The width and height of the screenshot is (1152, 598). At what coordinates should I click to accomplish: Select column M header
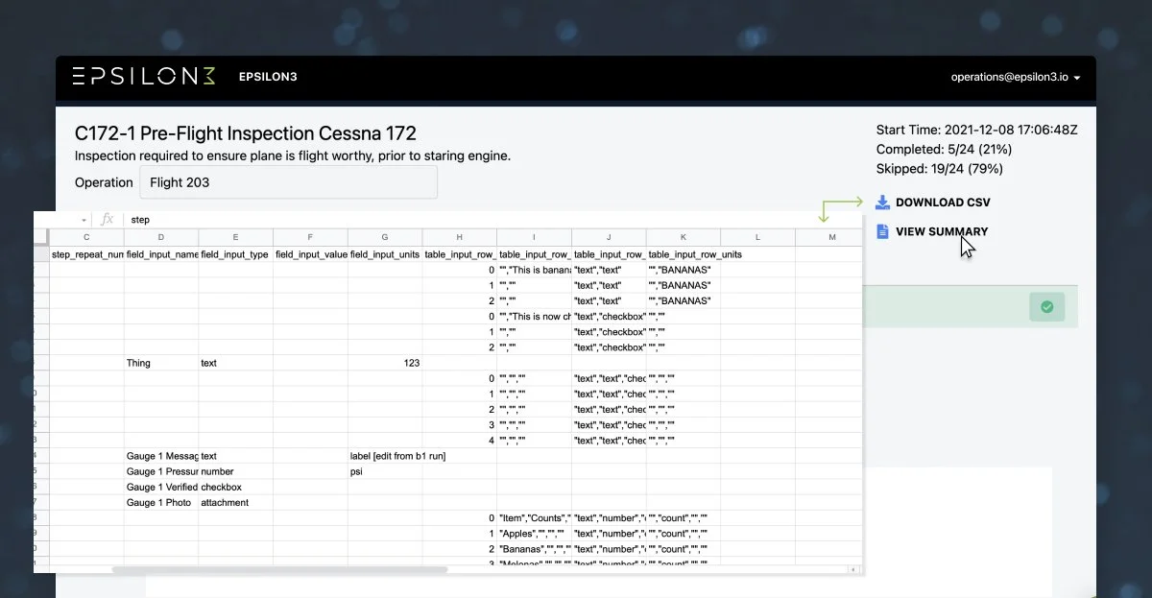829,237
